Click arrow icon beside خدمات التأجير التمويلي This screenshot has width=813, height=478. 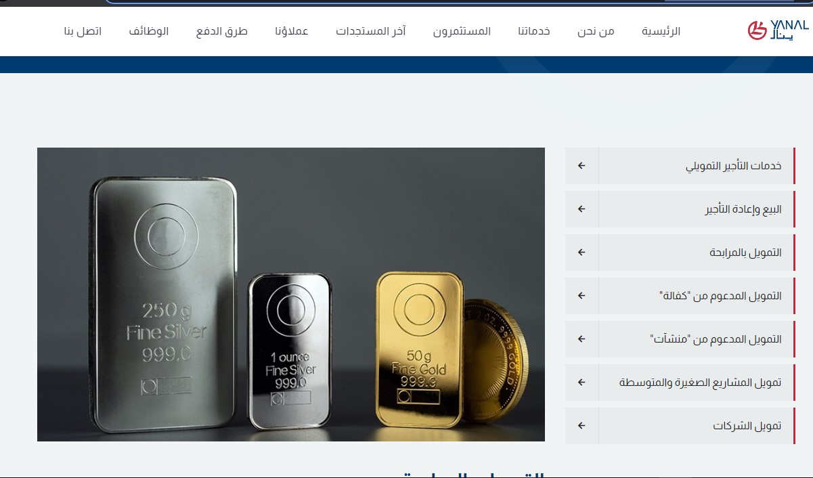581,166
